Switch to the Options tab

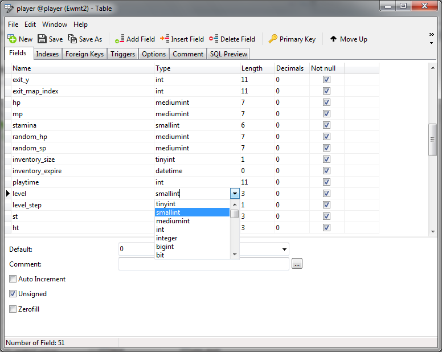pyautogui.click(x=154, y=54)
